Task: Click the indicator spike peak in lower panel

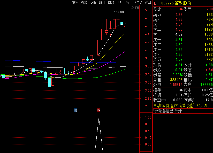Action: [x=99, y=117]
